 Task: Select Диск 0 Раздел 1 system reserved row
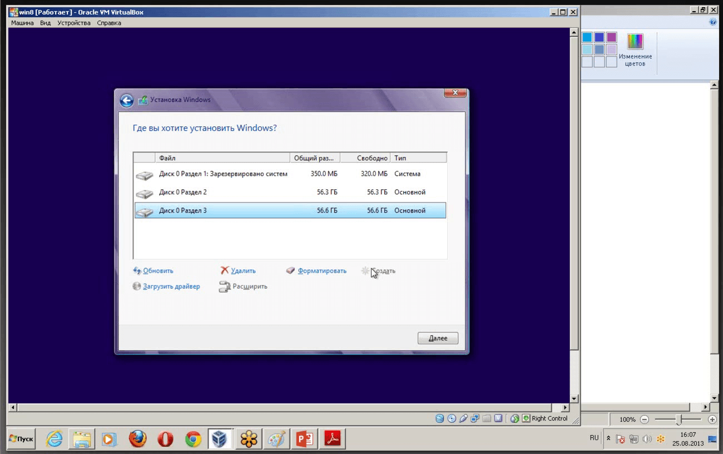tap(290, 174)
